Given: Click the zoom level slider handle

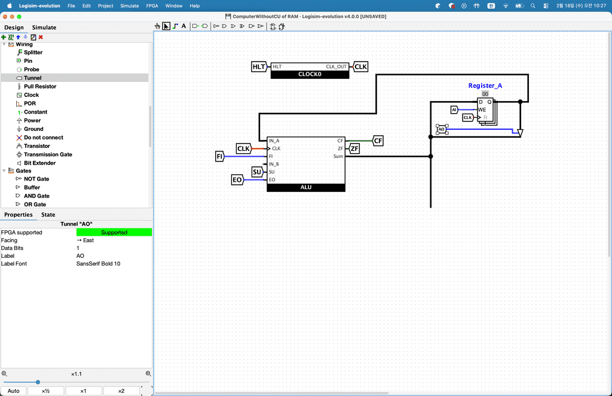Looking at the screenshot, I should point(38,382).
